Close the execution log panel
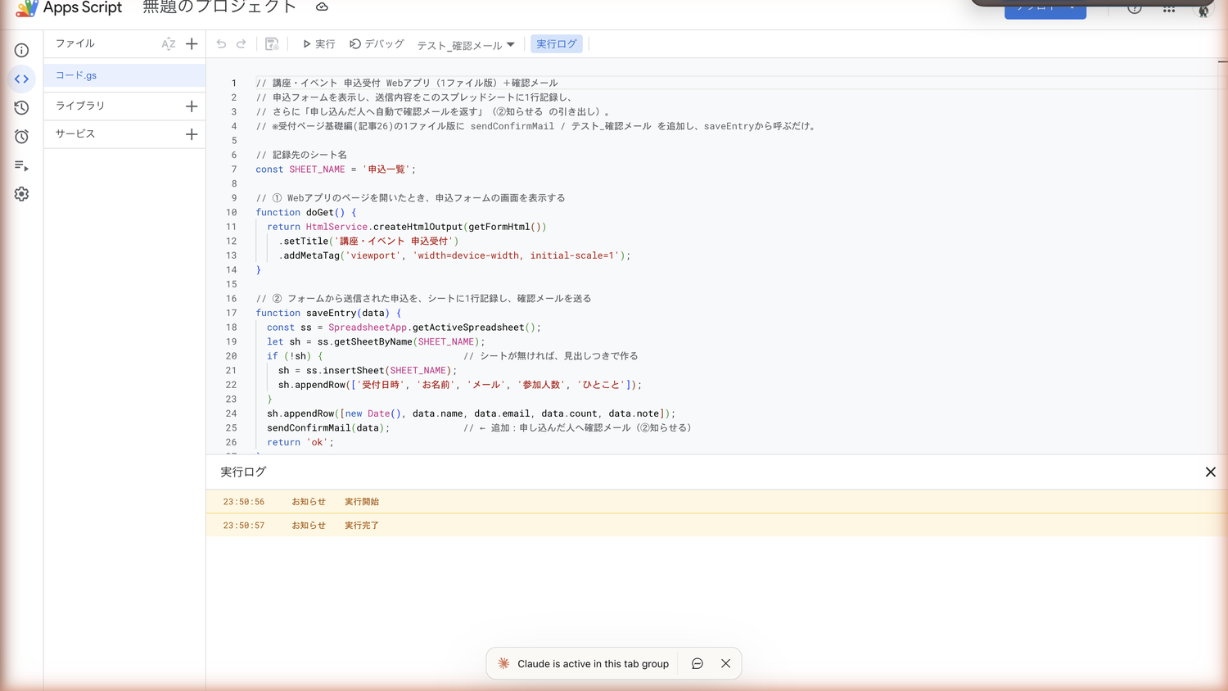Image resolution: width=1228 pixels, height=691 pixels. pos(1210,472)
